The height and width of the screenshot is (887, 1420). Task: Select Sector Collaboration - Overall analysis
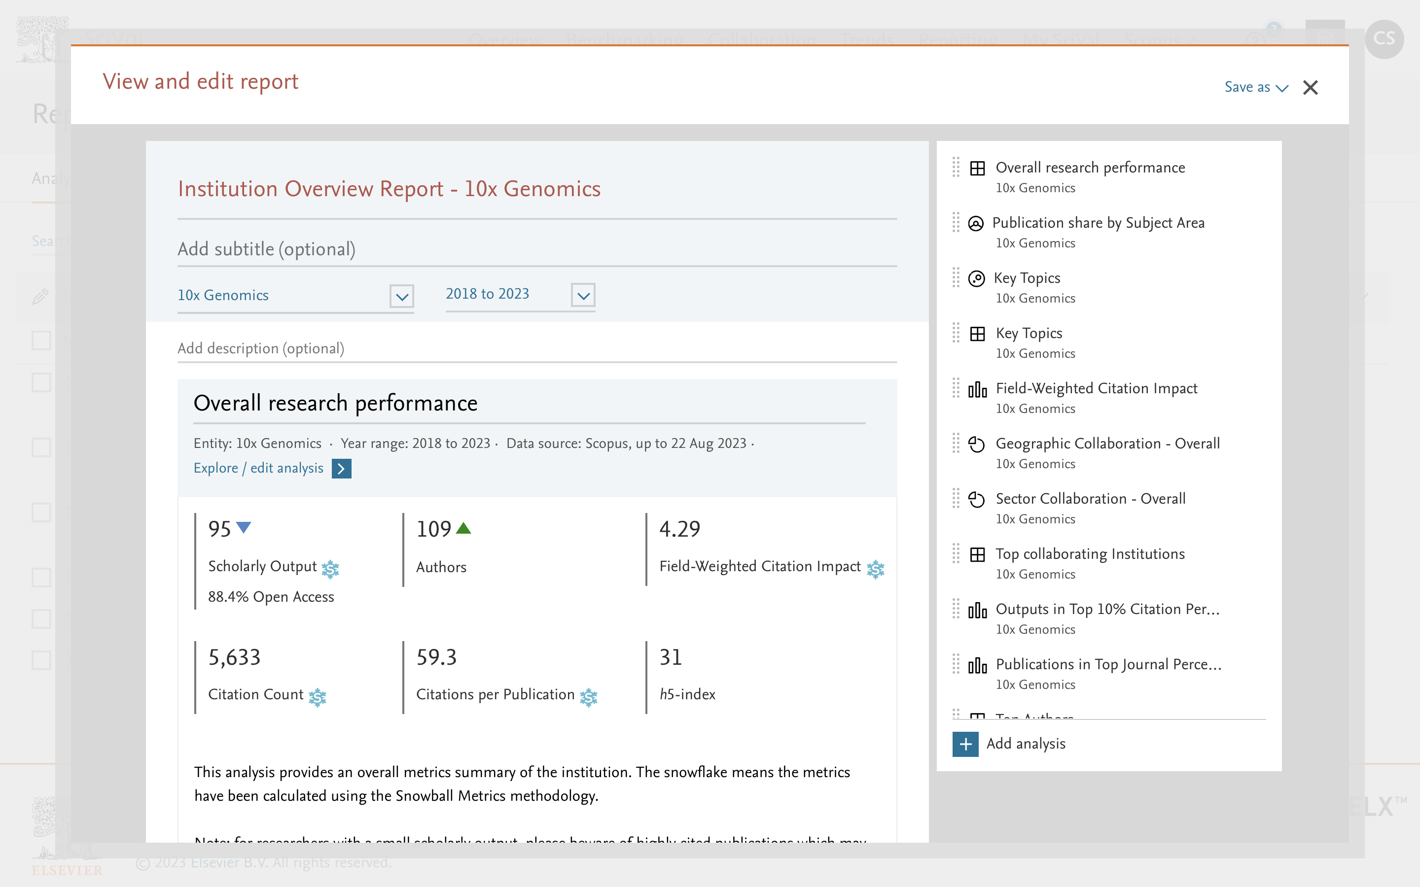[x=1090, y=499]
